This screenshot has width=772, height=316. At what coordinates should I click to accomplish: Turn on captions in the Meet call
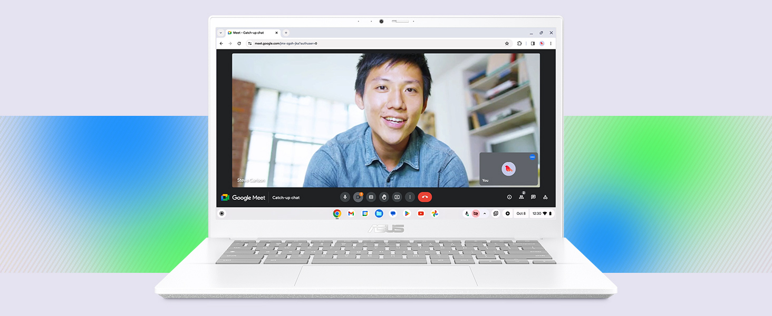[371, 197]
